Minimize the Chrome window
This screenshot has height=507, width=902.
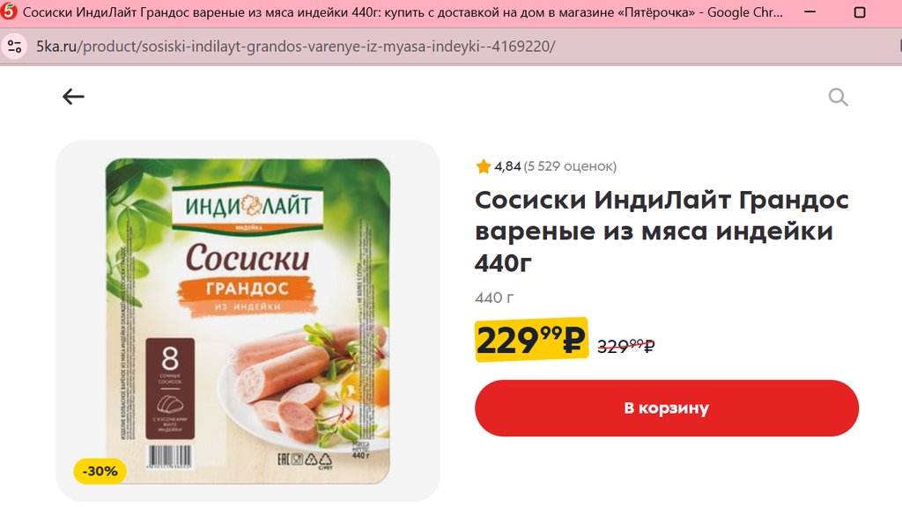pos(810,12)
